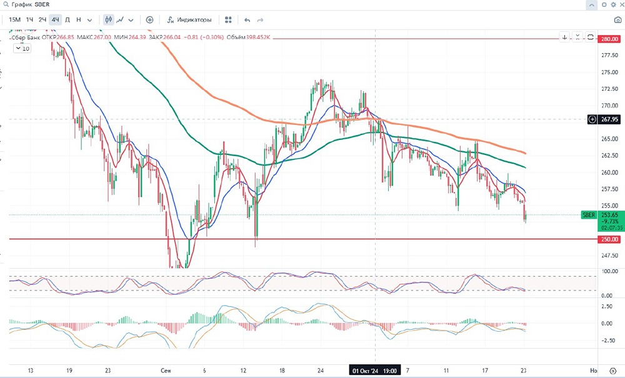625x378 pixels.
Task: Open time axis settings gear at bottom right
Action: (x=613, y=371)
